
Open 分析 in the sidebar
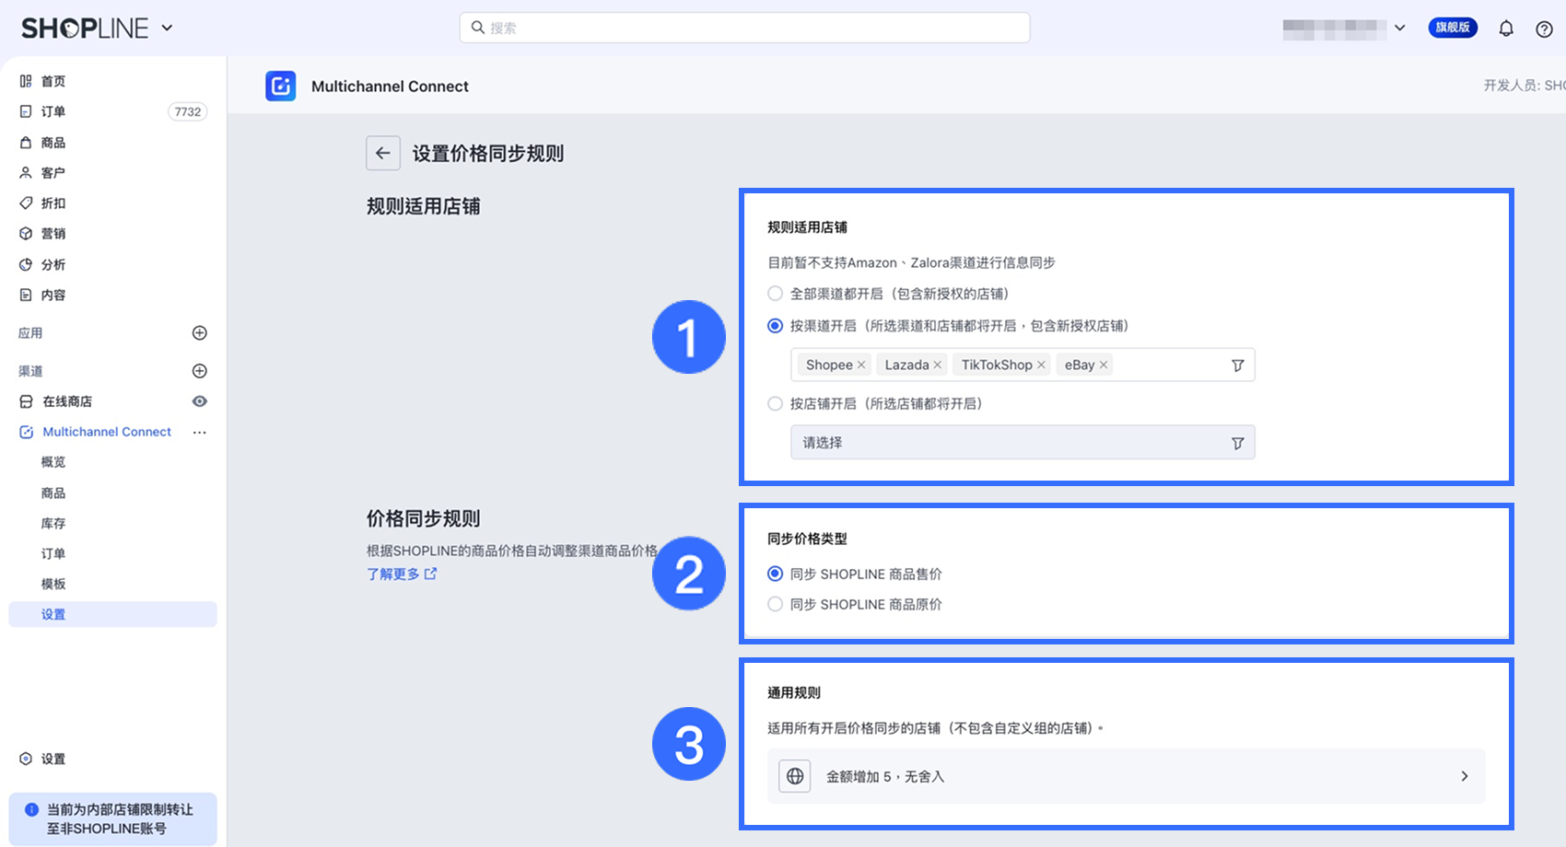(x=53, y=265)
